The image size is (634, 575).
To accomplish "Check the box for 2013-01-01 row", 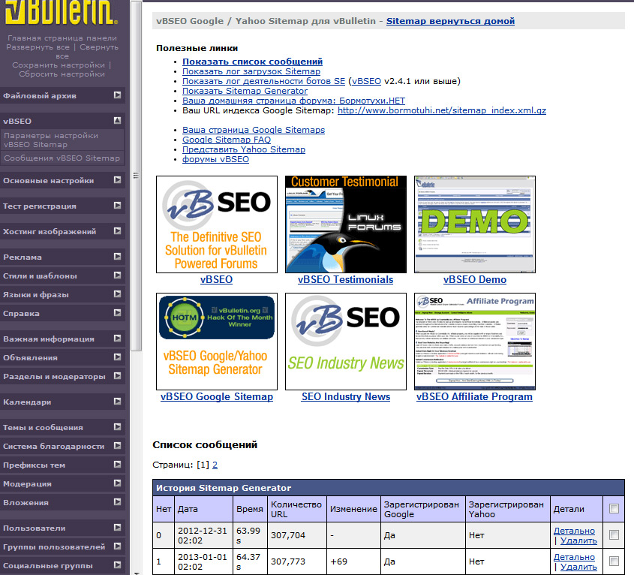I will (x=614, y=561).
